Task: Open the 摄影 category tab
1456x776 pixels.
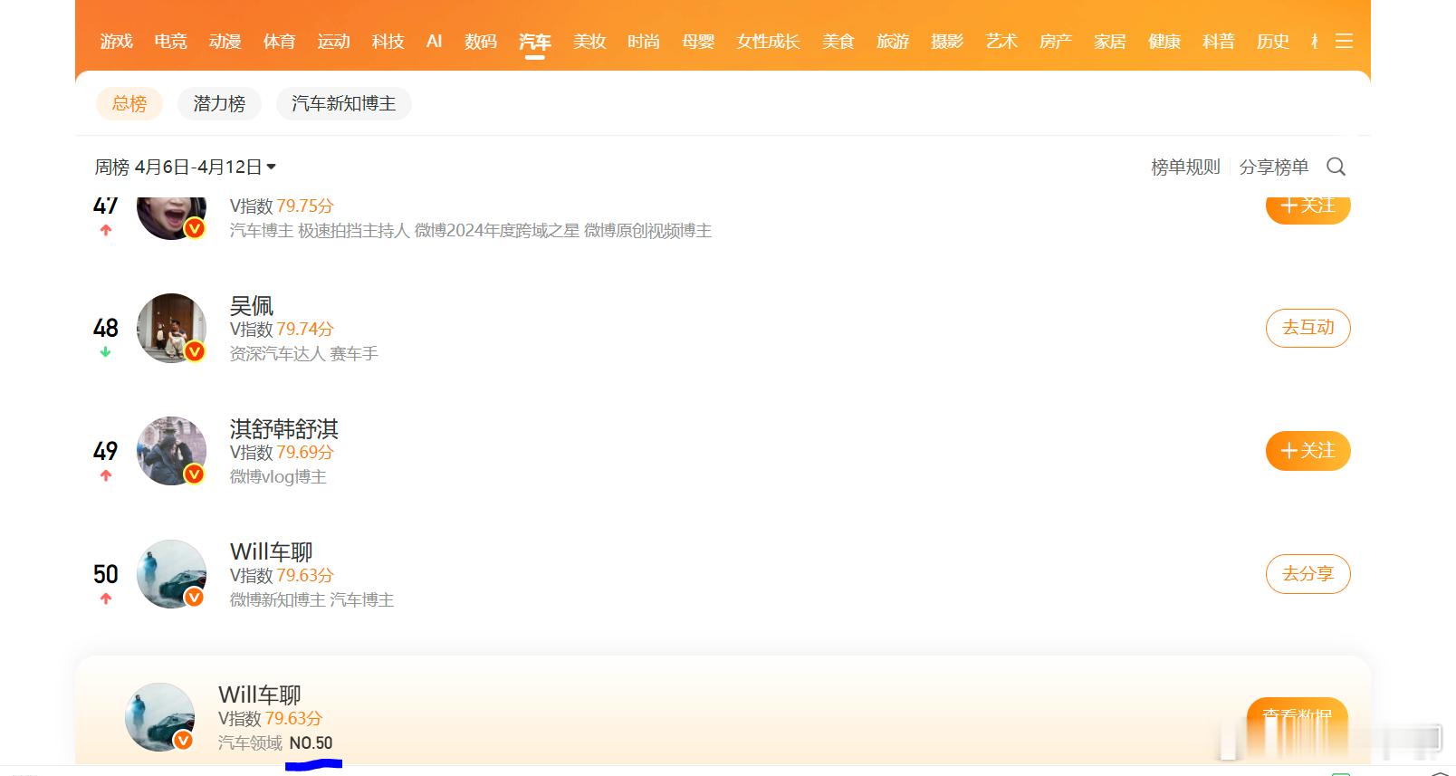Action: [947, 42]
